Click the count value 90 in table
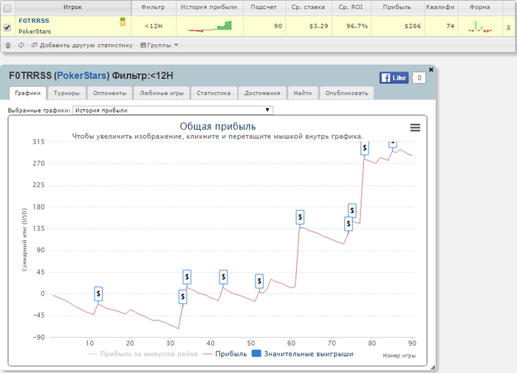The width and height of the screenshot is (517, 373). 278,26
